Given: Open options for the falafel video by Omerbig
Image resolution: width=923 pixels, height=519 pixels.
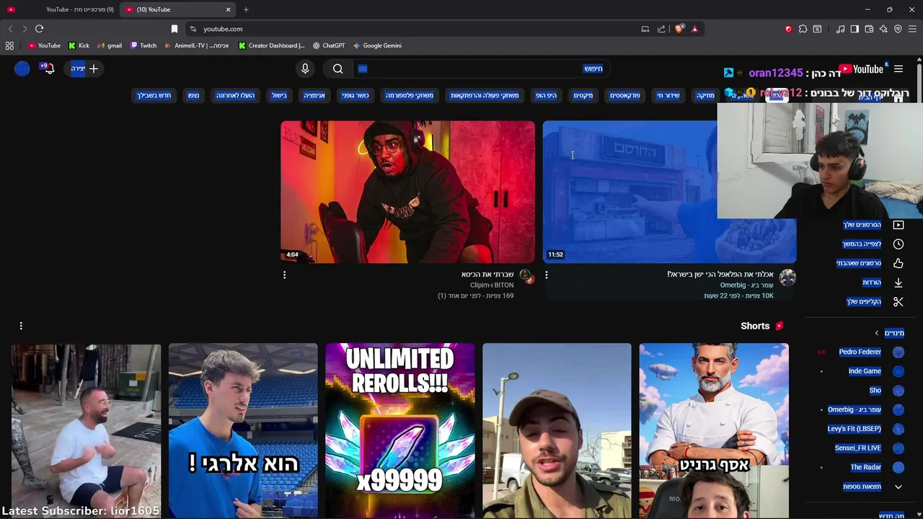Looking at the screenshot, I should pyautogui.click(x=547, y=275).
